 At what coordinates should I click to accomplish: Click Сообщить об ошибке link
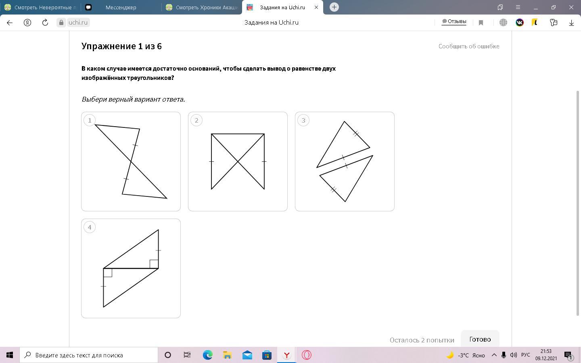click(x=469, y=46)
